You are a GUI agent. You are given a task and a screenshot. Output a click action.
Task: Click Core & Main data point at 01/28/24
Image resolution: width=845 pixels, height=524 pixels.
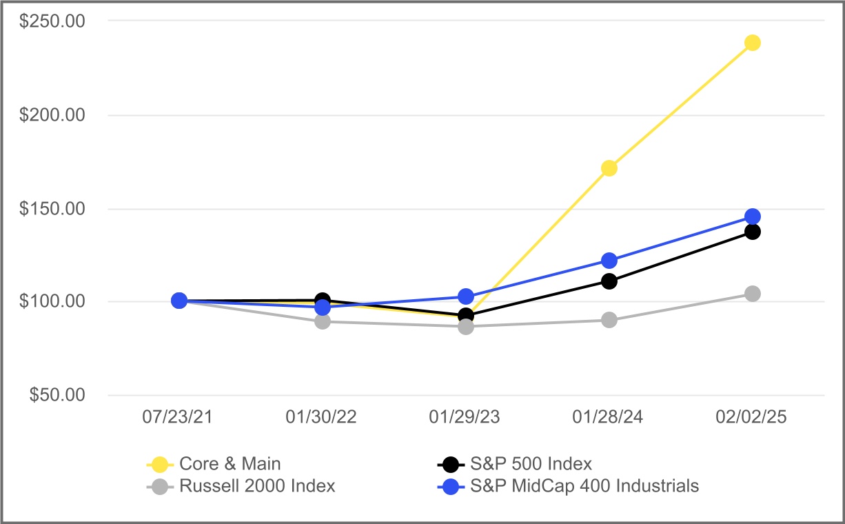click(609, 168)
